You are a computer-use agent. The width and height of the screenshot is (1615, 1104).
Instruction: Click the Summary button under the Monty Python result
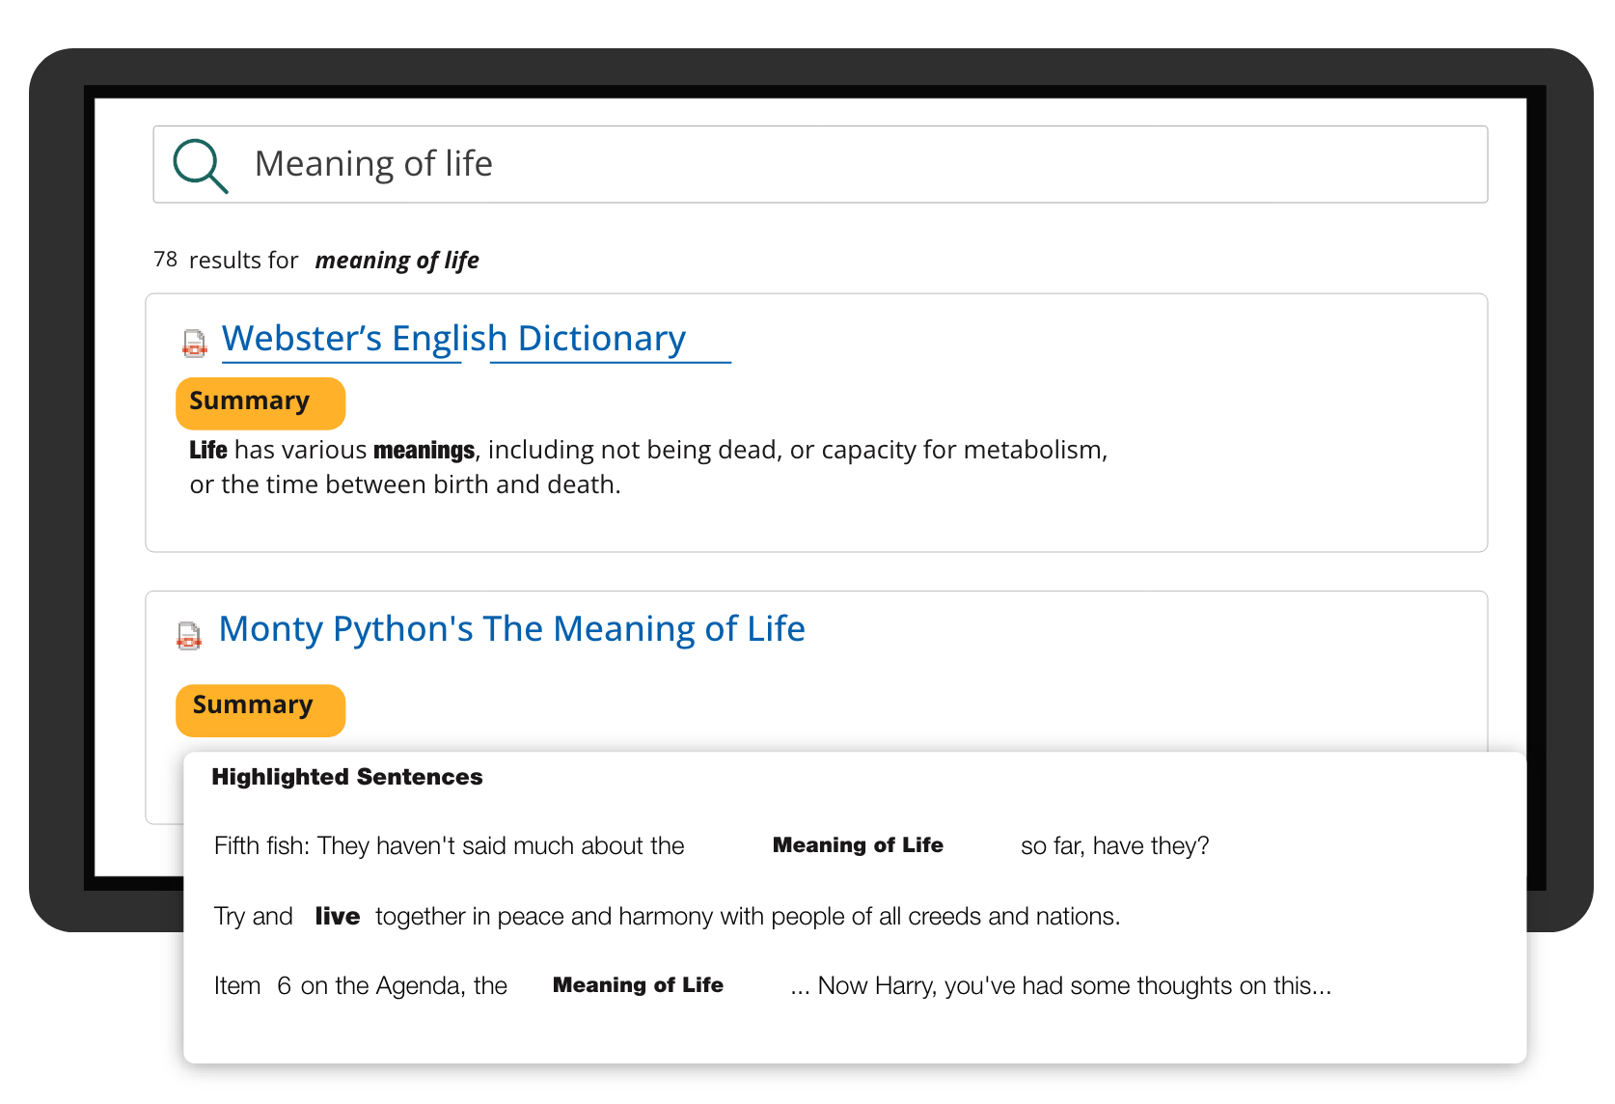[260, 710]
